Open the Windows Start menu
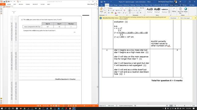 [2, 108]
